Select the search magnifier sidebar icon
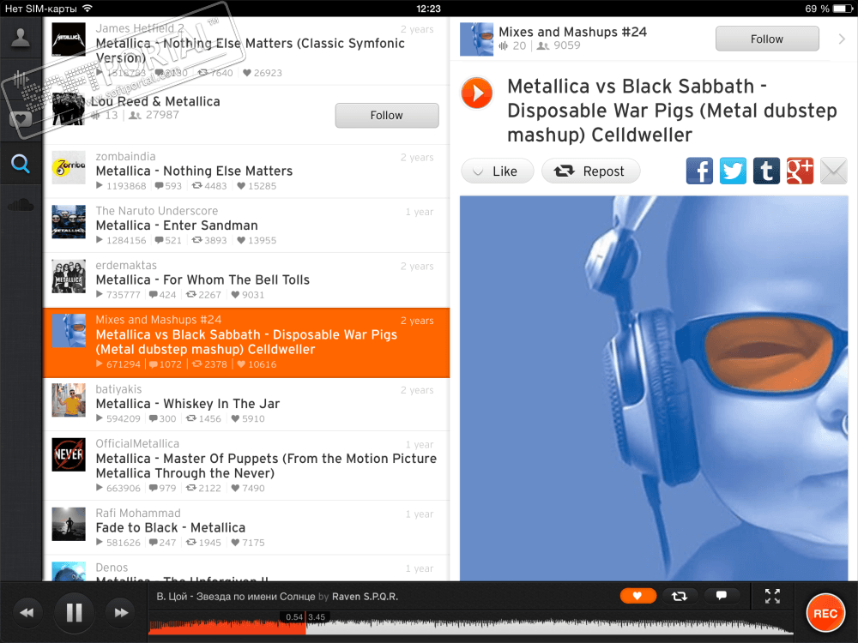858x643 pixels. coord(21,164)
